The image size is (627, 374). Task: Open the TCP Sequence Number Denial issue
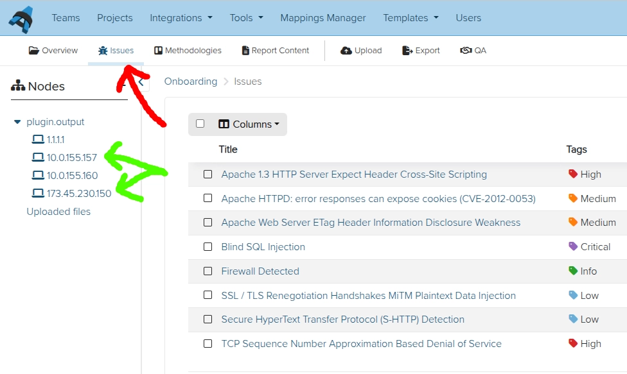[362, 344]
